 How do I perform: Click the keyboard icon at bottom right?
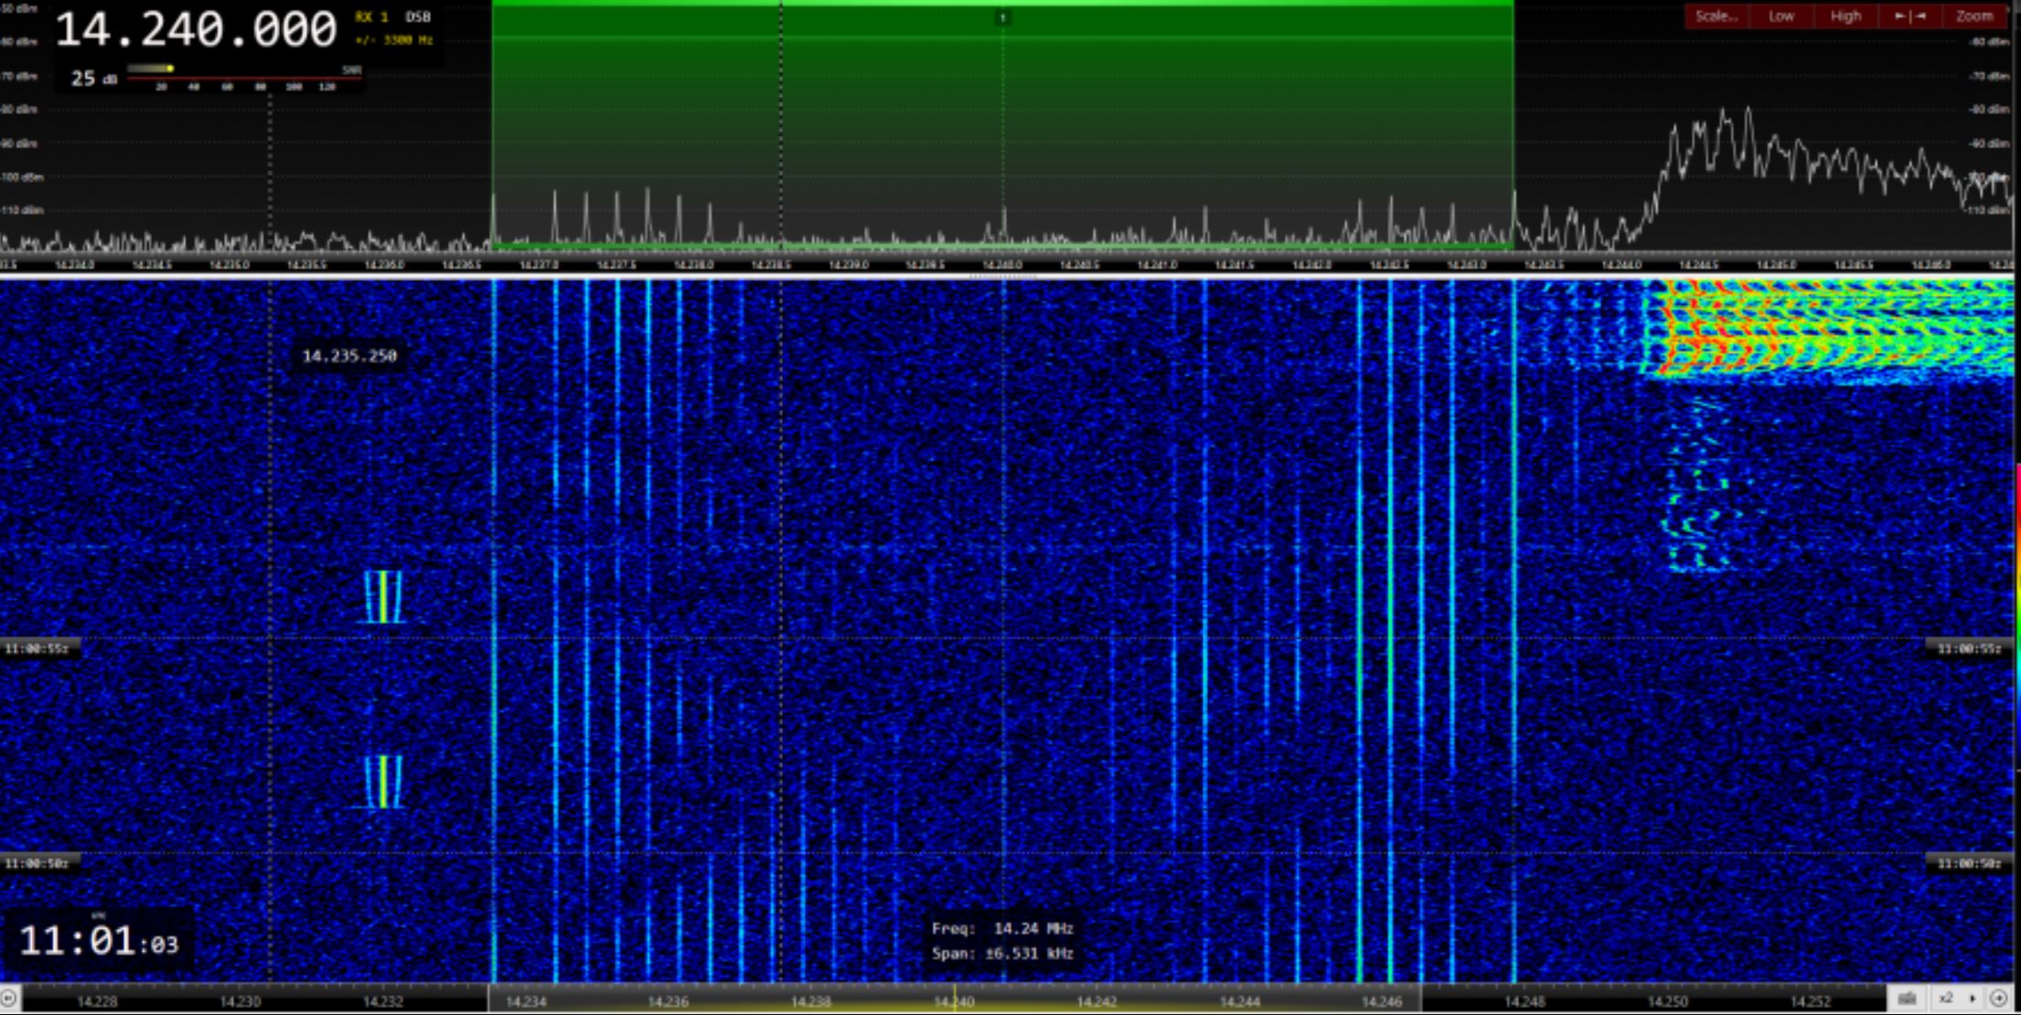(x=1907, y=999)
